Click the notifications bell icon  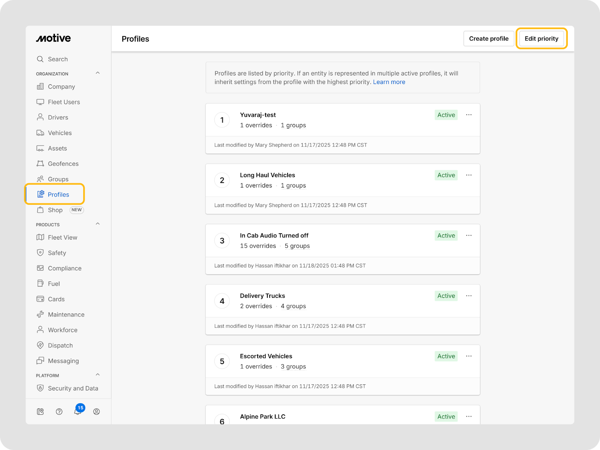[x=77, y=411]
